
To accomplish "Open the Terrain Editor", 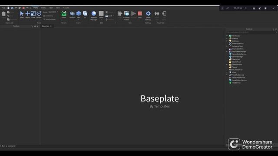I will coord(64,15).
